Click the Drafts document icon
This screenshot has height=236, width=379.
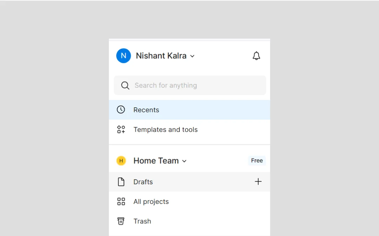(121, 181)
